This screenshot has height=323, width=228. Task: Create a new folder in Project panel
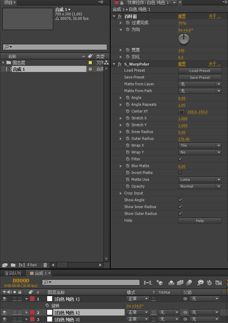click(x=13, y=265)
